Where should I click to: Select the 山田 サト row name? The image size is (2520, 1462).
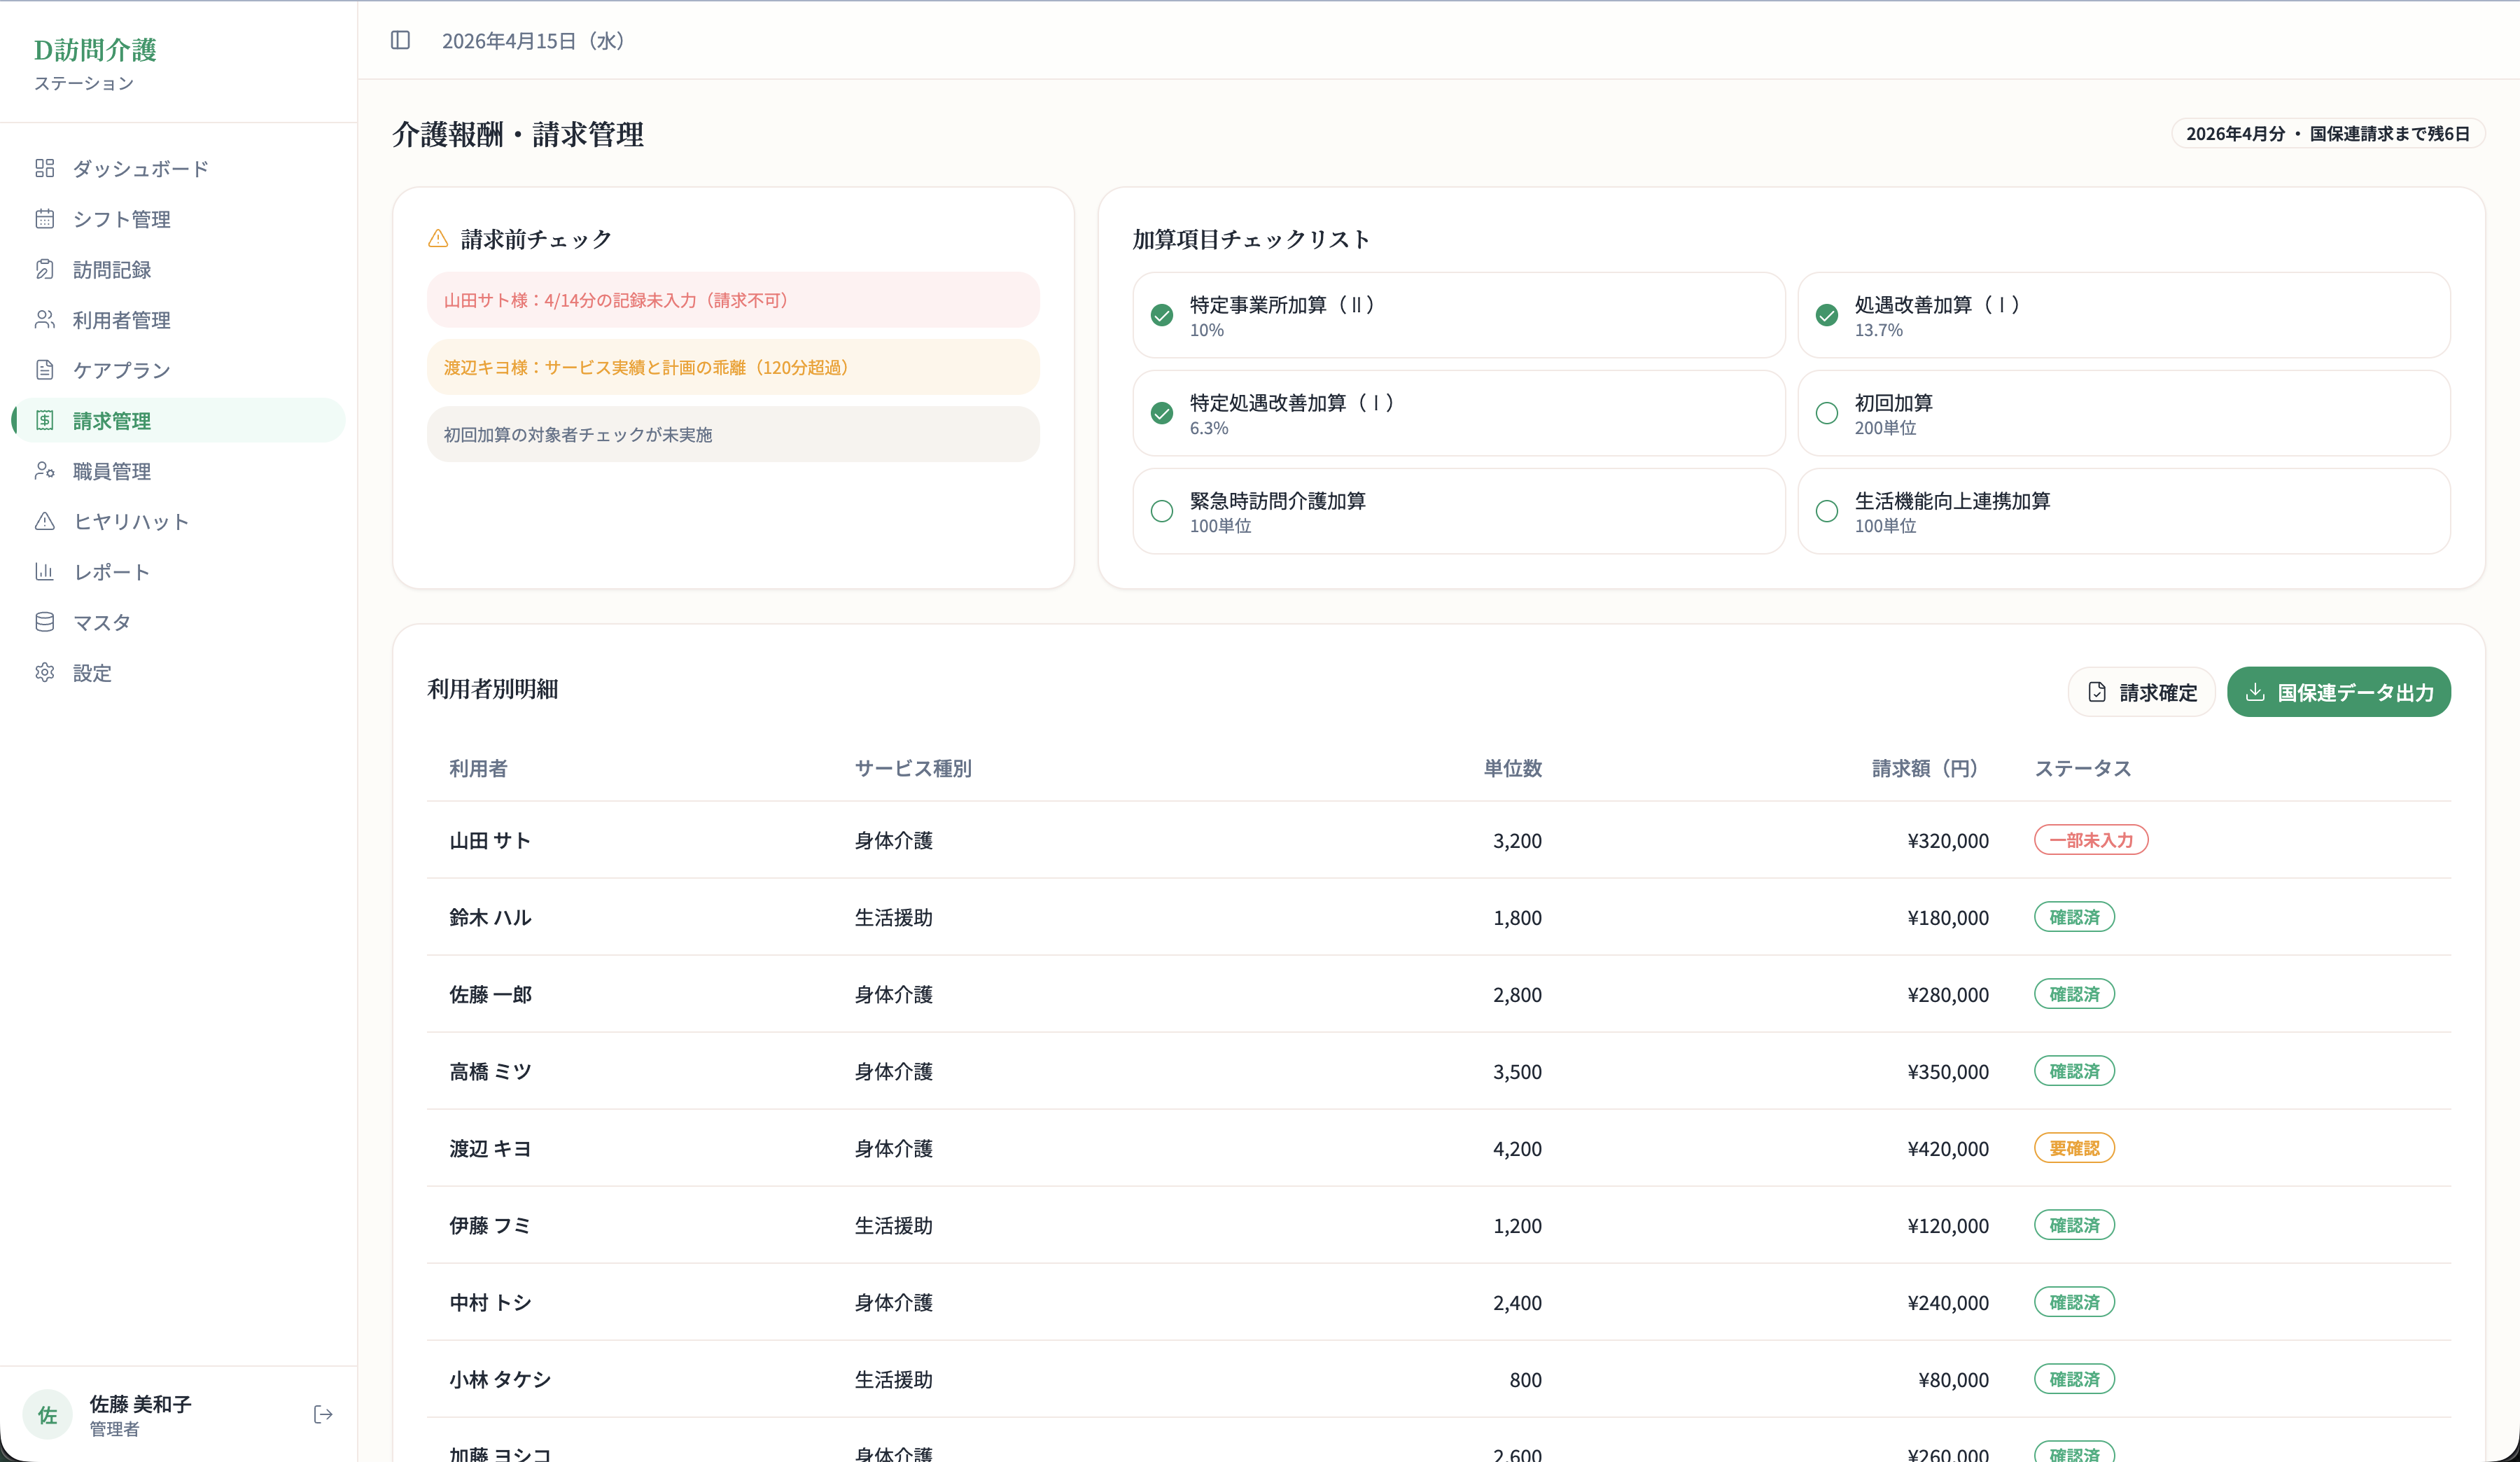pos(490,840)
